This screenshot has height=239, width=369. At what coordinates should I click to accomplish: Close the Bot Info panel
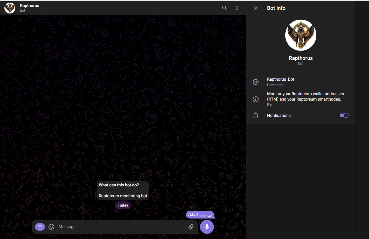coord(256,8)
